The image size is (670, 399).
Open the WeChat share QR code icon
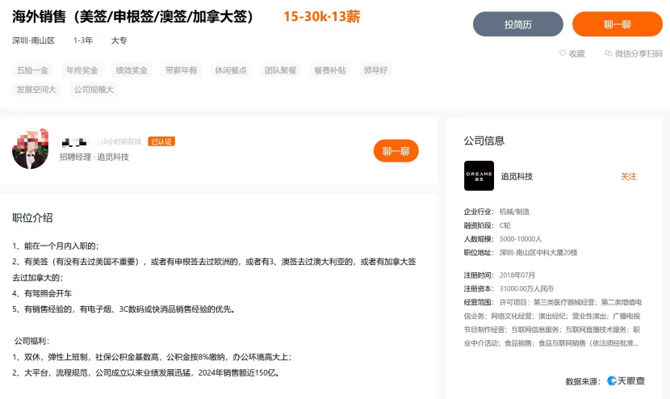point(609,53)
